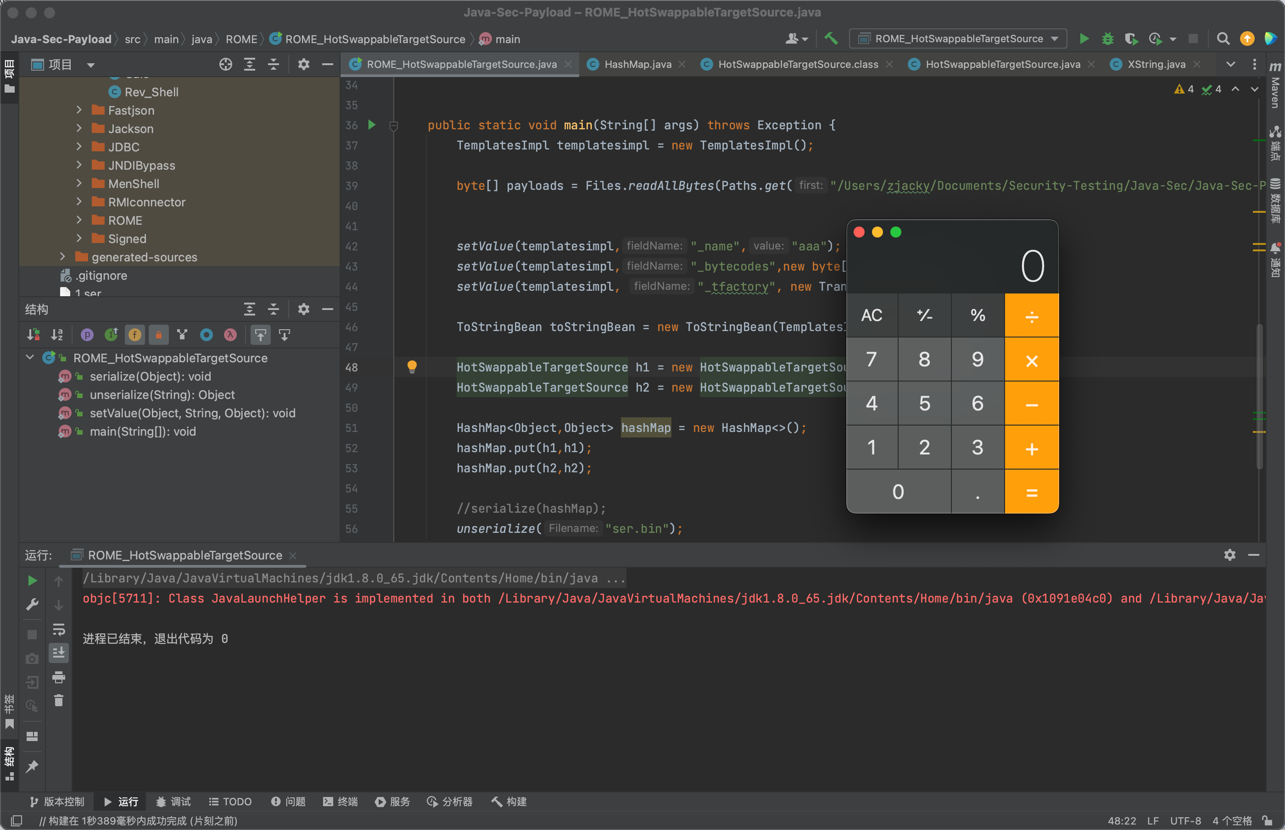
Task: Expand all in project panel
Action: 250,65
